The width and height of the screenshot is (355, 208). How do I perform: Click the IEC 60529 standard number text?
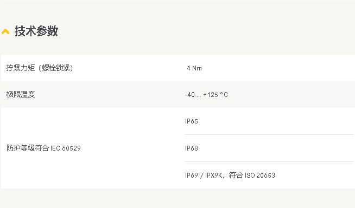point(66,148)
